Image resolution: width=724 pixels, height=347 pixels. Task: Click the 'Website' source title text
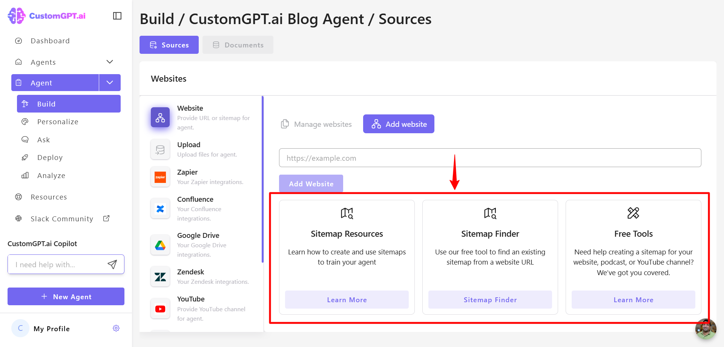coord(190,108)
